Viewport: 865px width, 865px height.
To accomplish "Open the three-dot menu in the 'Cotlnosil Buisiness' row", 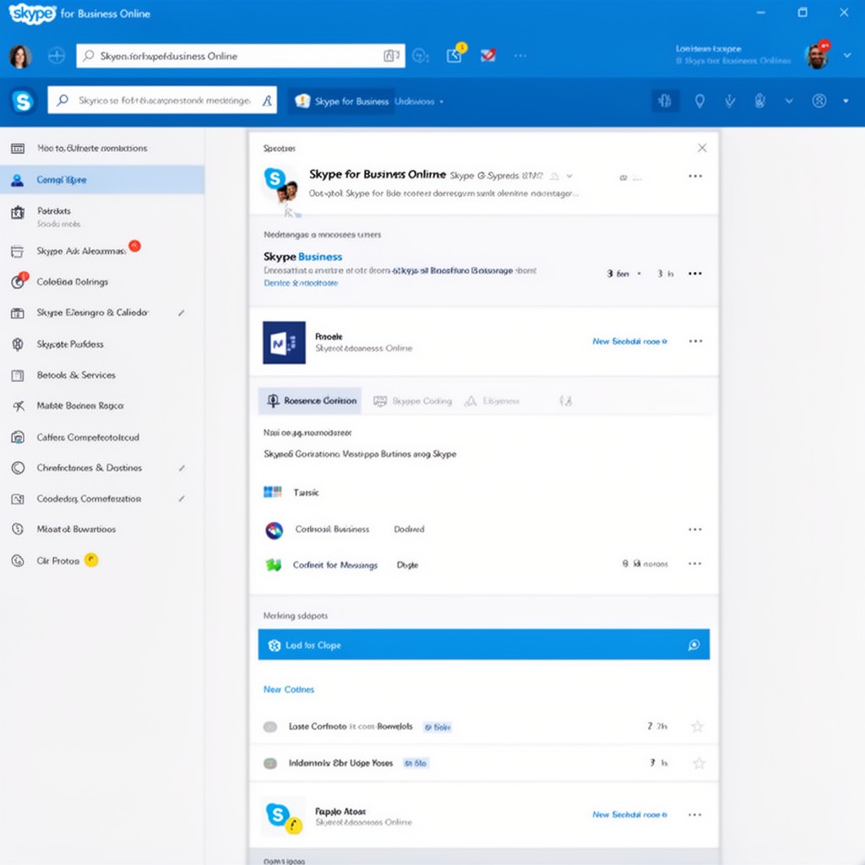I will [695, 530].
